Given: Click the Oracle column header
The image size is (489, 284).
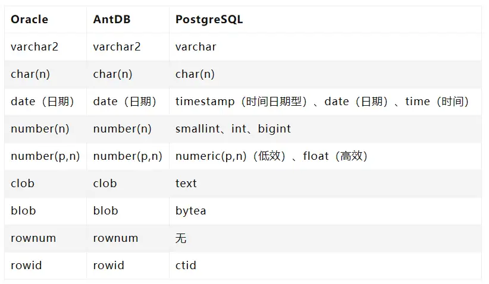Looking at the screenshot, I should (x=29, y=20).
